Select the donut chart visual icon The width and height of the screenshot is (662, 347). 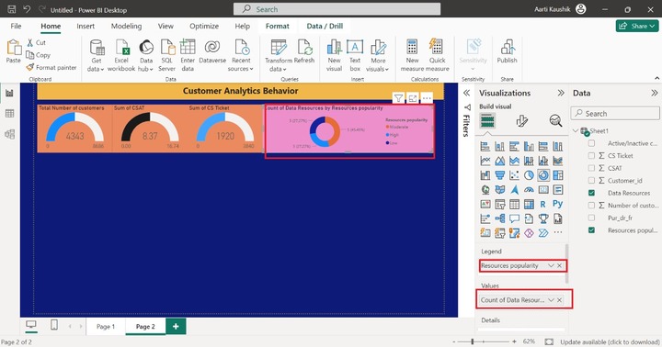[x=543, y=175]
